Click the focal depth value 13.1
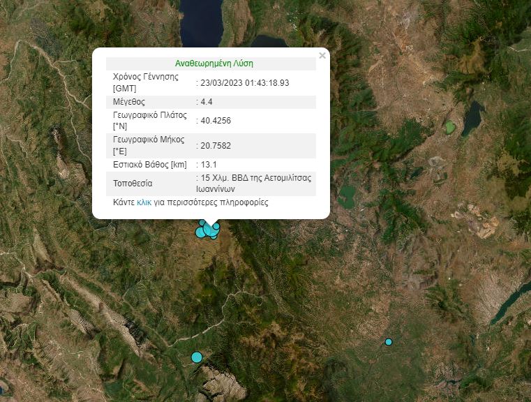531x402 pixels. [x=209, y=165]
